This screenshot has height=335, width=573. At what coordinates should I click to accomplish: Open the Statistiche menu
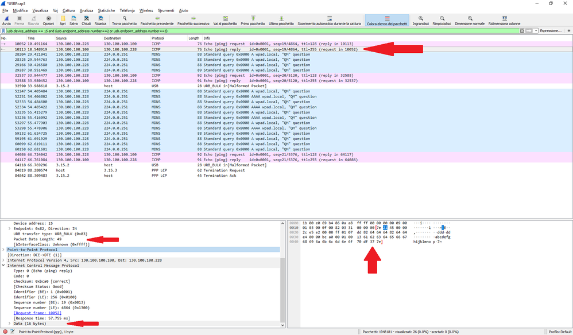pos(106,10)
